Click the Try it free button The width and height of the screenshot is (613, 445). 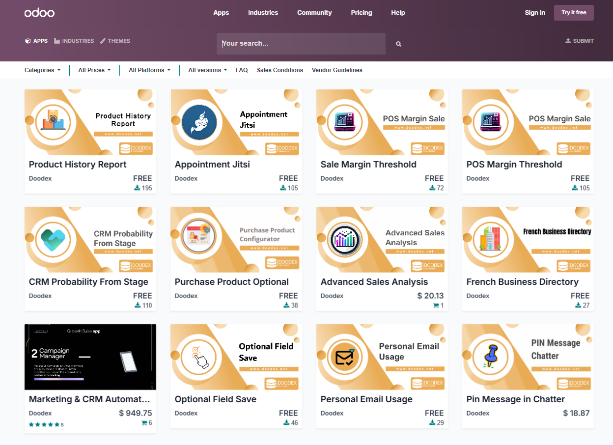[574, 13]
